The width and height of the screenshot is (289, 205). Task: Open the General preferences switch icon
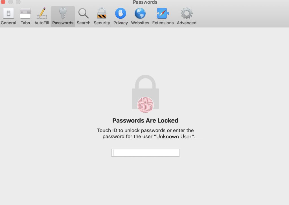8,13
